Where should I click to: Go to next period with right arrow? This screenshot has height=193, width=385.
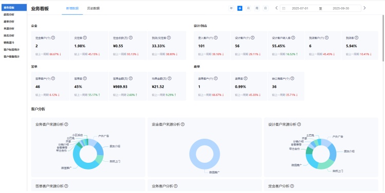coord(364,8)
